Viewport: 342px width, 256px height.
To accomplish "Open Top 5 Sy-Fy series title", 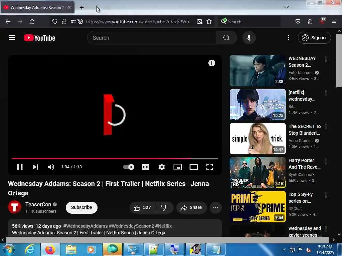I will (x=301, y=198).
